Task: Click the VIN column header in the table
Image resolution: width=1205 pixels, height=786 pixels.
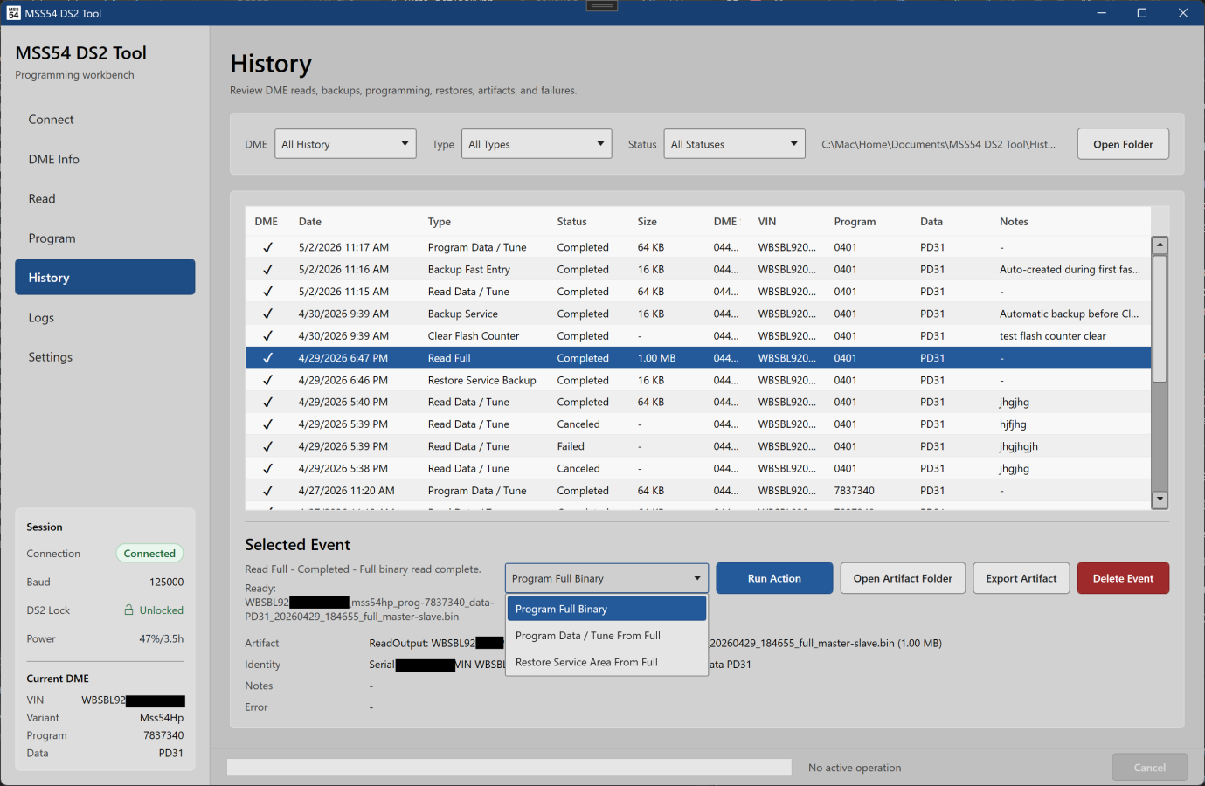Action: (767, 222)
